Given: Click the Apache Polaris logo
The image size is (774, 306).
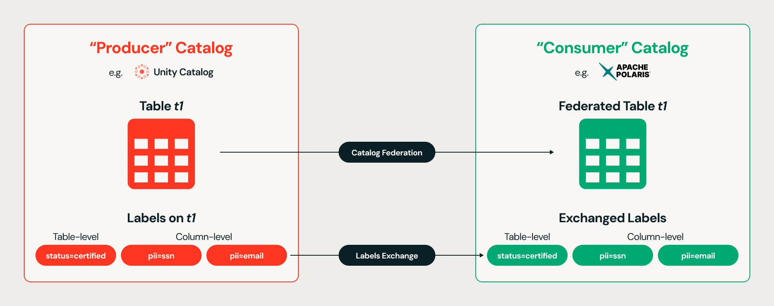Looking at the screenshot, I should click(624, 71).
